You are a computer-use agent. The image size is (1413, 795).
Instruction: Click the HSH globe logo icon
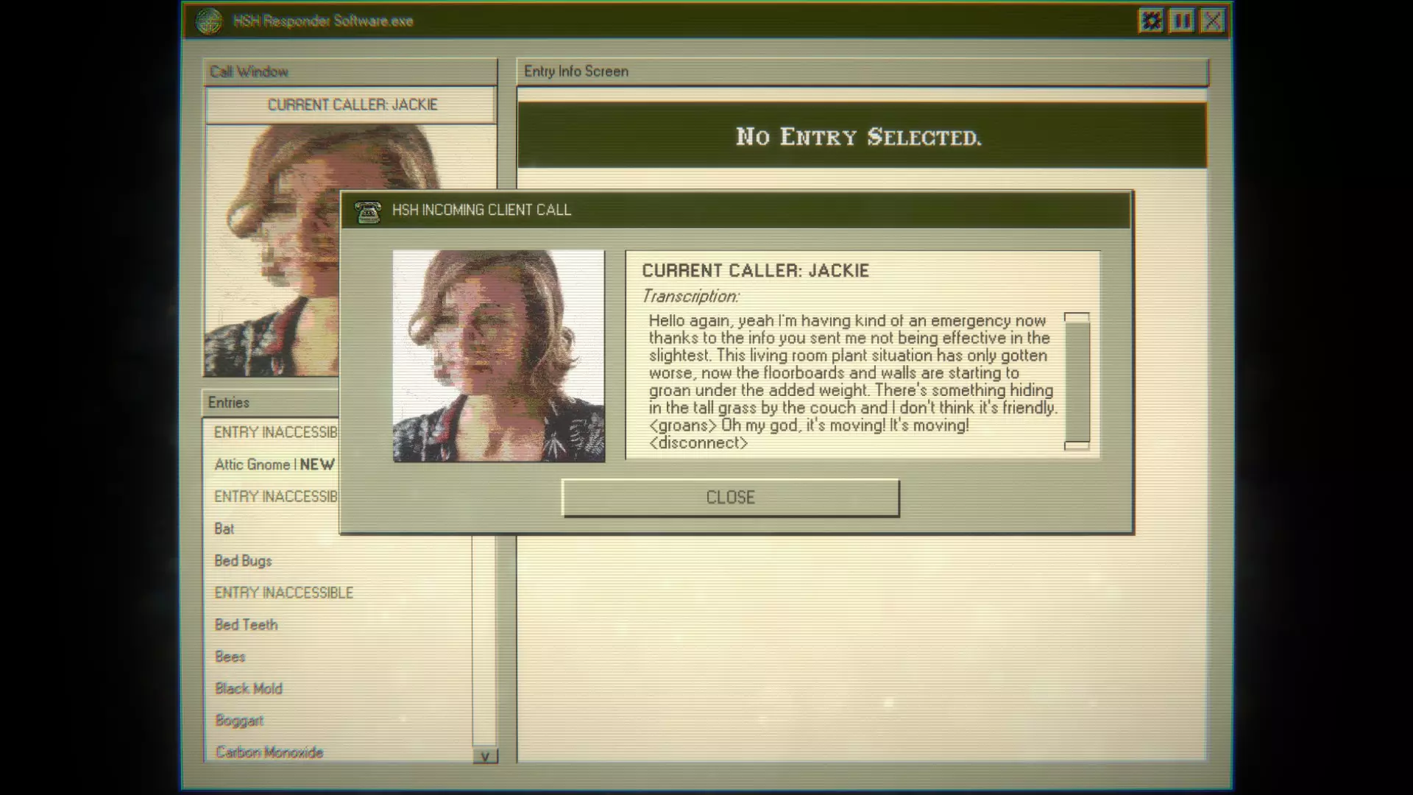(x=209, y=21)
